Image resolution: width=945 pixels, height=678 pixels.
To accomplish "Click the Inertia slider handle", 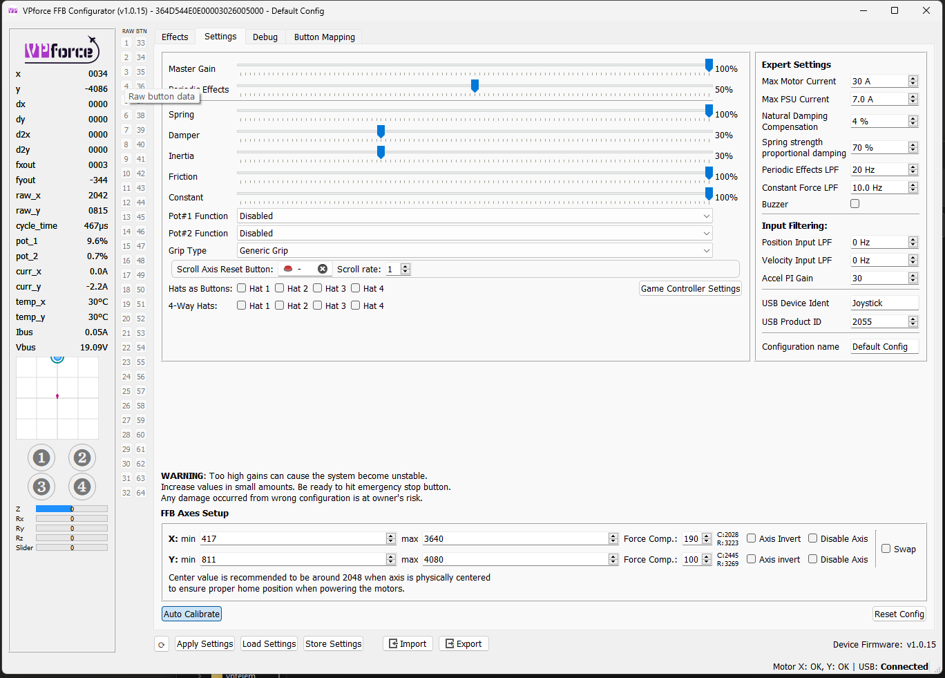I will point(381,152).
